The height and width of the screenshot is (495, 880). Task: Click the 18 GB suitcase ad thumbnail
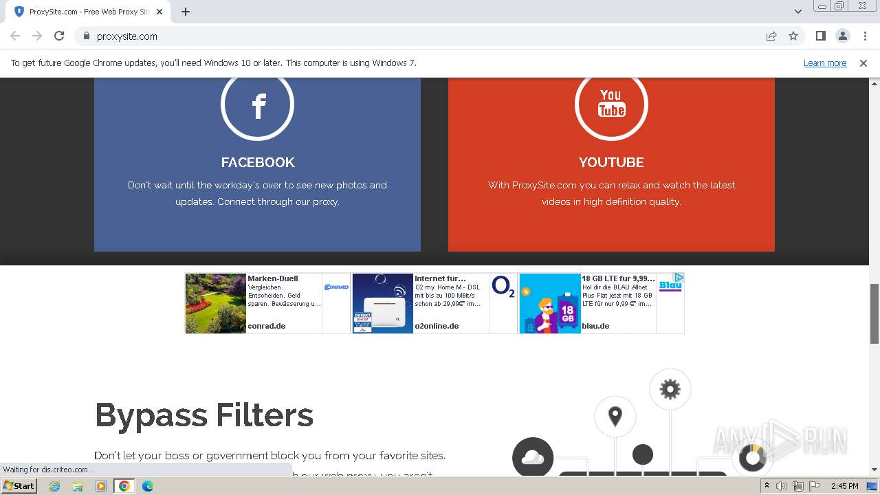550,303
